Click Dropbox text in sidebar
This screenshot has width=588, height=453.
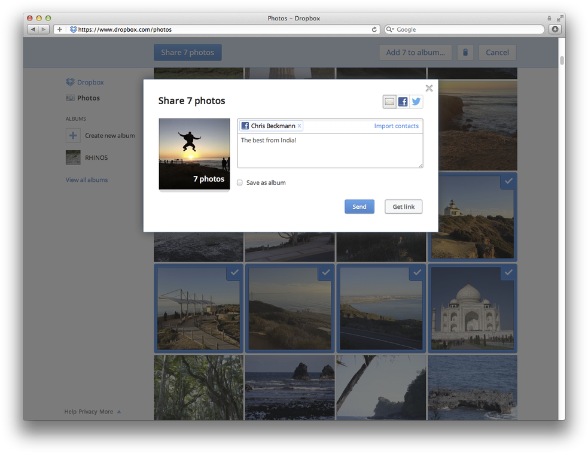pos(90,82)
